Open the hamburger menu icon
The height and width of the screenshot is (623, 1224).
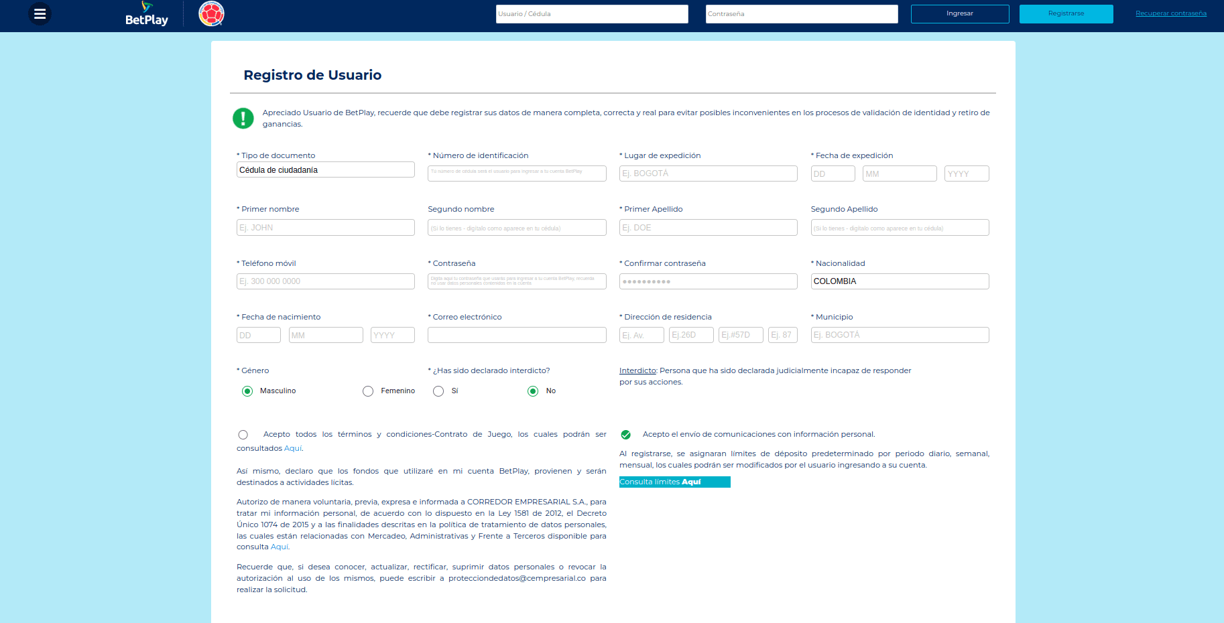40,13
